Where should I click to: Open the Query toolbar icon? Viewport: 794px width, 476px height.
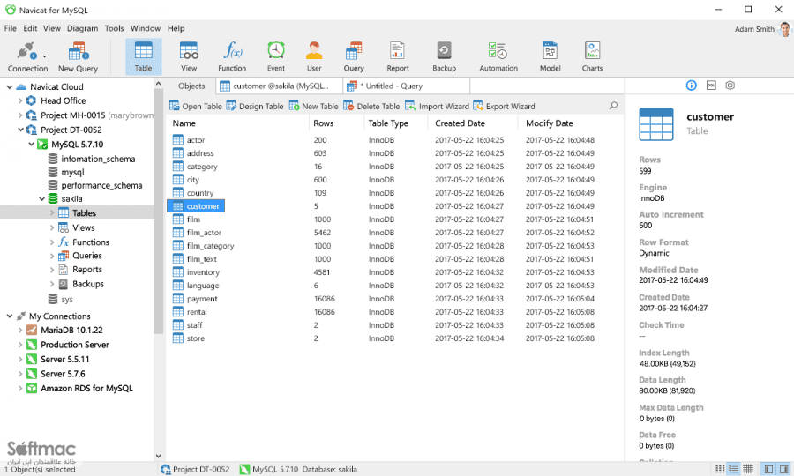tap(354, 56)
